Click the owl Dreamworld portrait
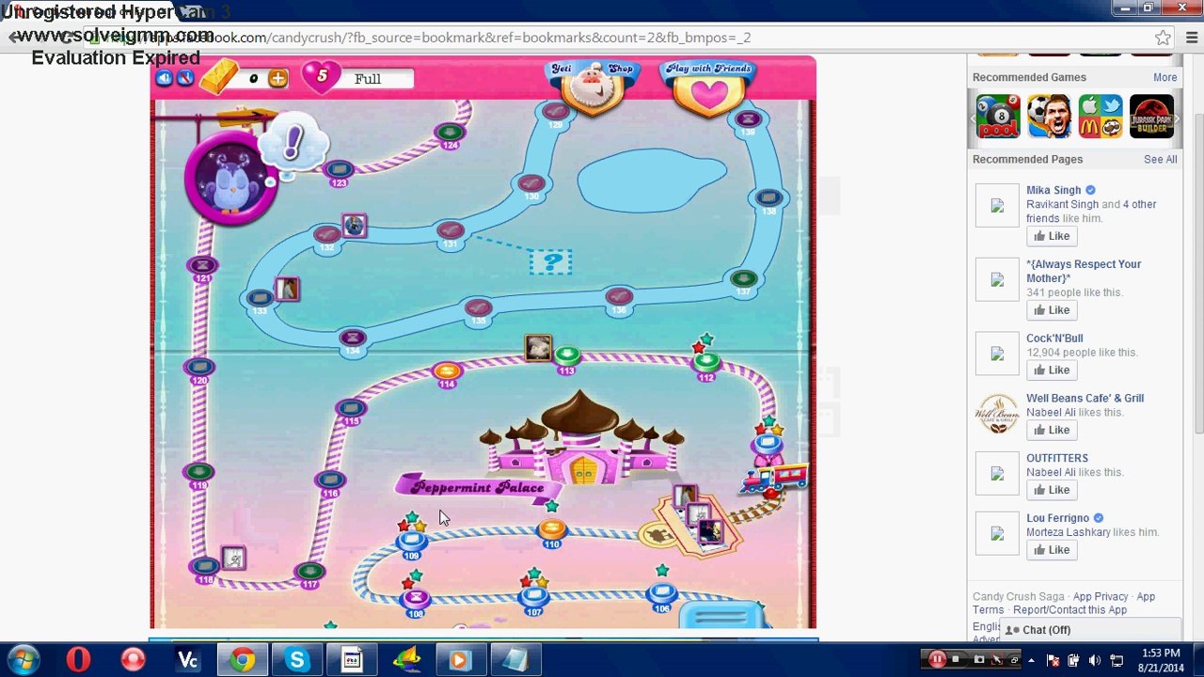The image size is (1204, 677). [x=231, y=178]
